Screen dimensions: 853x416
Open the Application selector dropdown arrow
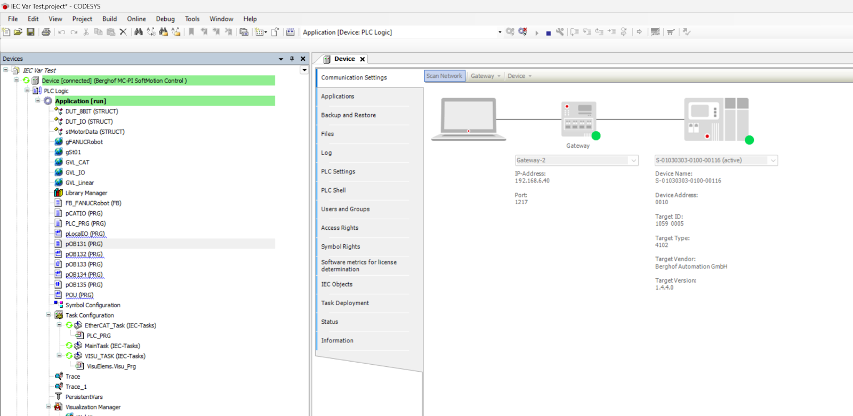[x=500, y=32]
